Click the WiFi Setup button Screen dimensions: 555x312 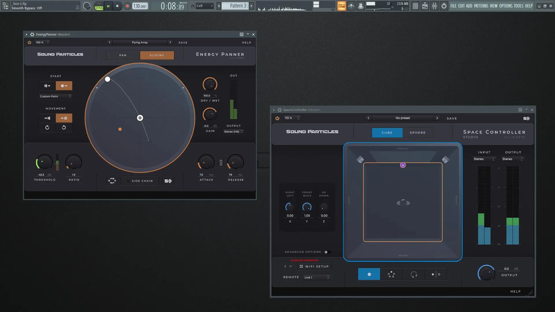coord(314,266)
